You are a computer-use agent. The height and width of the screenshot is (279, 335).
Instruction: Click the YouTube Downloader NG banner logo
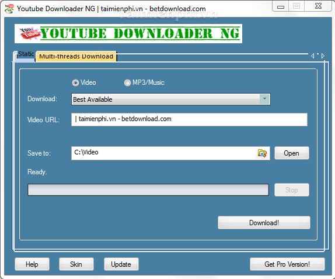128,33
